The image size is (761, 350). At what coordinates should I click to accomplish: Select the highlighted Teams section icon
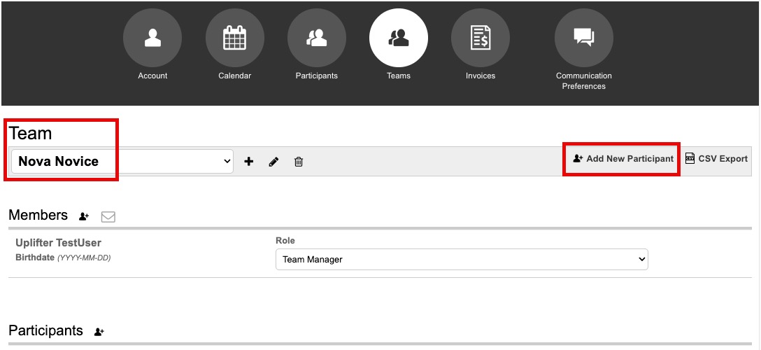399,38
